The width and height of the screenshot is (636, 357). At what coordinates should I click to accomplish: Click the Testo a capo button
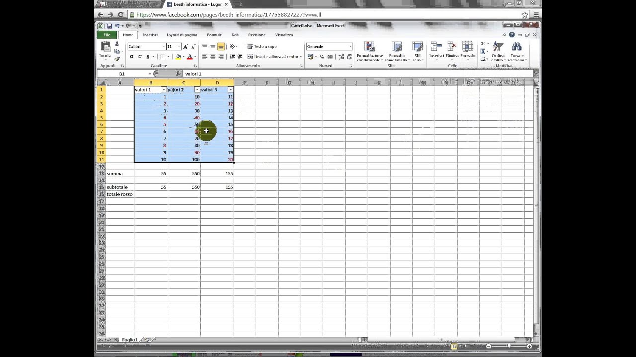(x=262, y=46)
